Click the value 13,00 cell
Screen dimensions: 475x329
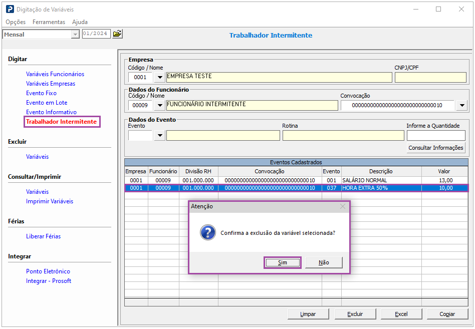444,180
